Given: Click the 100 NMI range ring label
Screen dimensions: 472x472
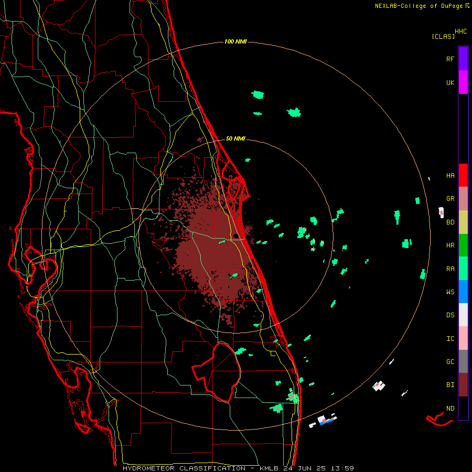Looking at the screenshot, I should 235,41.
